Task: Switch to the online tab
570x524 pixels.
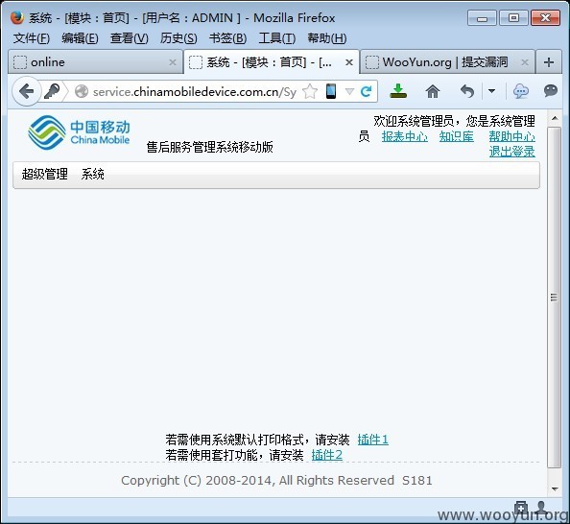Action: (95, 62)
